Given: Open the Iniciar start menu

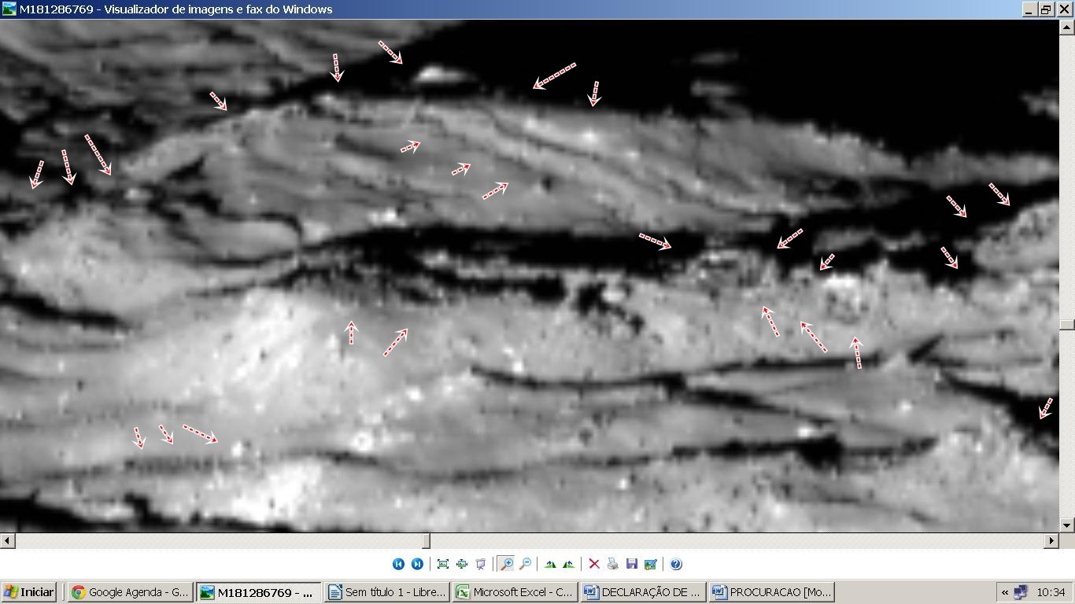Looking at the screenshot, I should coord(29,592).
